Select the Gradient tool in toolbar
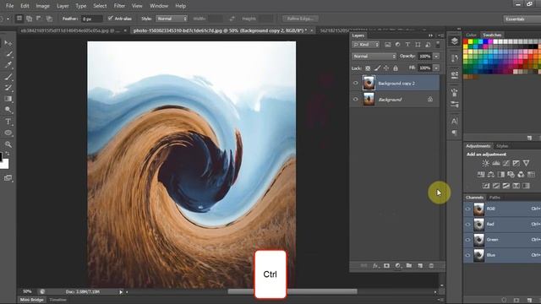541x304 pixels. pyautogui.click(x=8, y=99)
